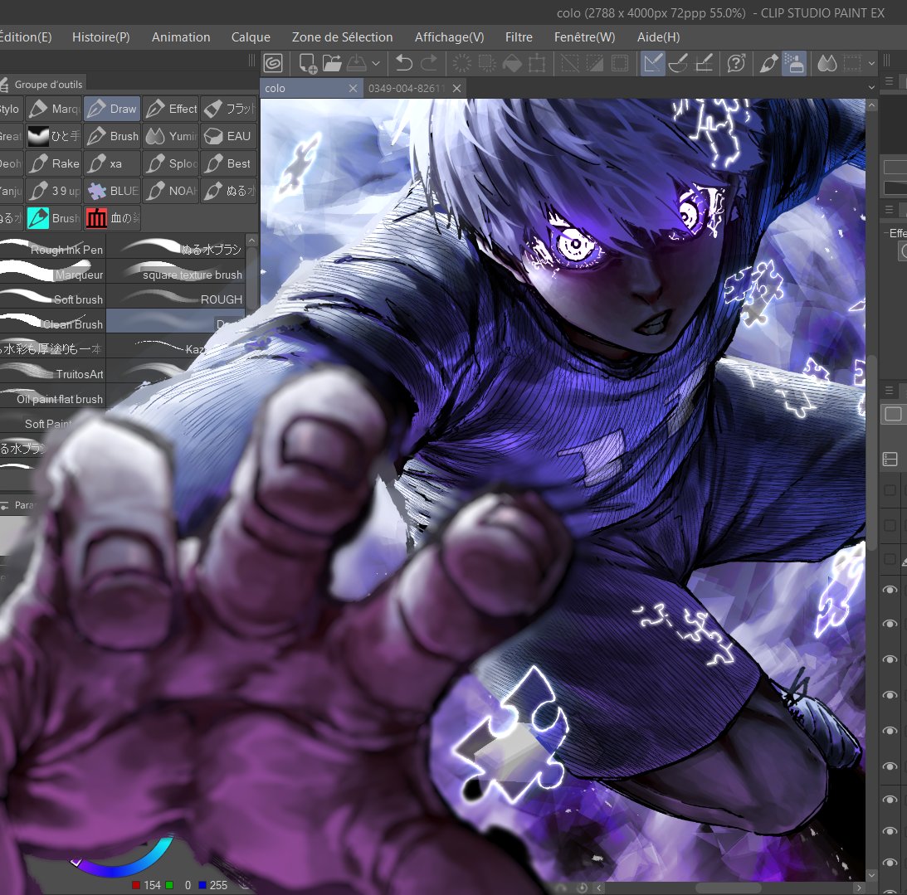This screenshot has width=907, height=895.
Task: Open the Aide menu
Action: (658, 37)
